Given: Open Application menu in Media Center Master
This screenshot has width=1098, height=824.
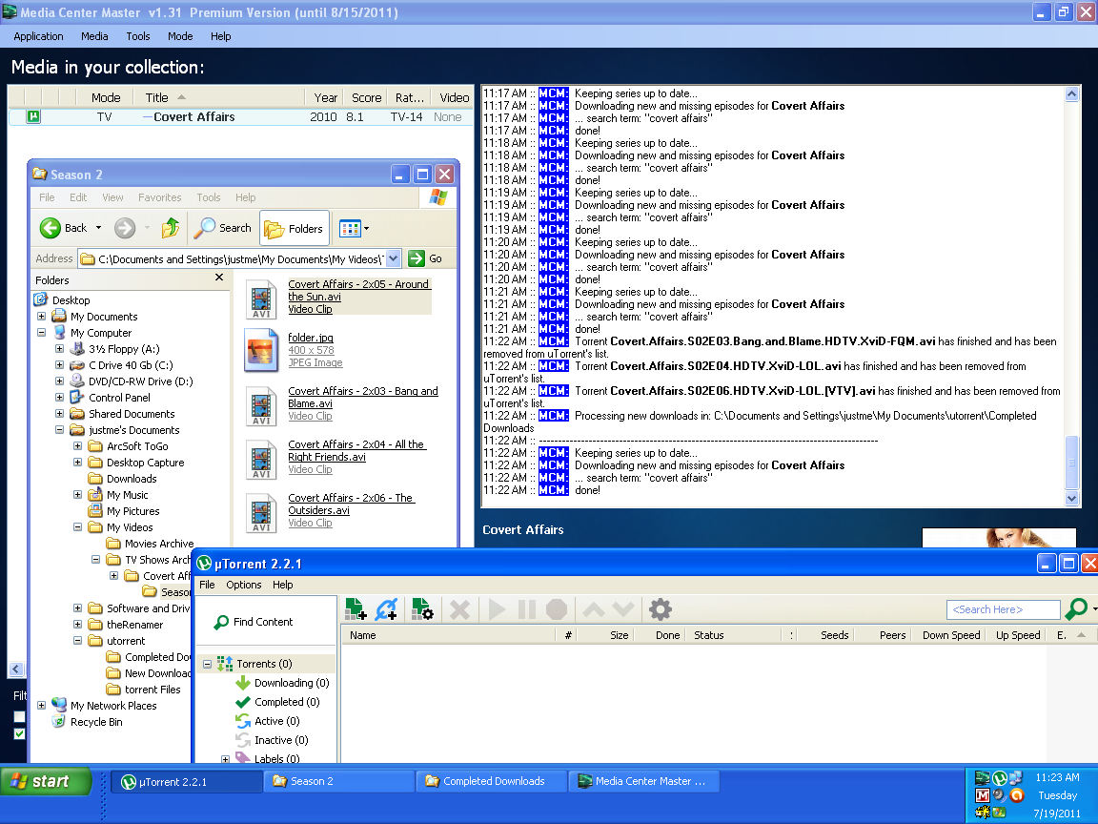Looking at the screenshot, I should pyautogui.click(x=38, y=36).
